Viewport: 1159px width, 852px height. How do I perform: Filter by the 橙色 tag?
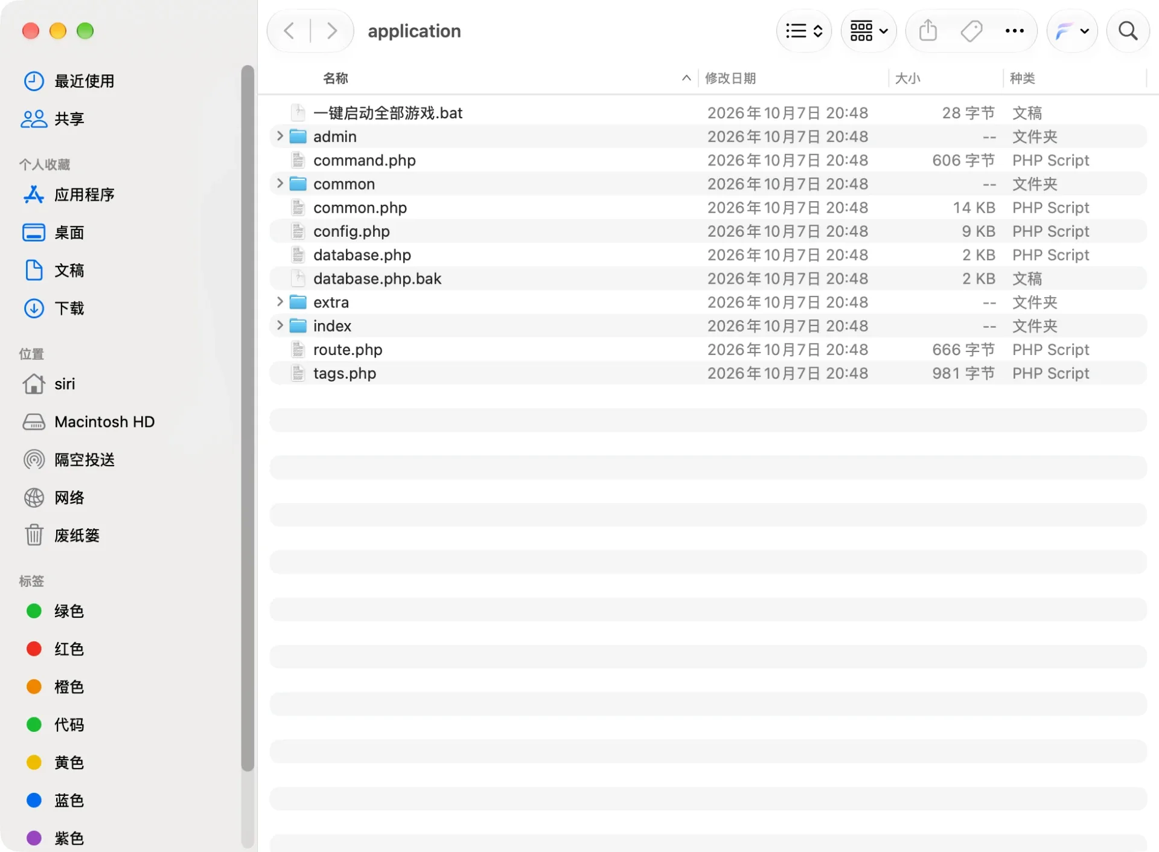click(55, 687)
